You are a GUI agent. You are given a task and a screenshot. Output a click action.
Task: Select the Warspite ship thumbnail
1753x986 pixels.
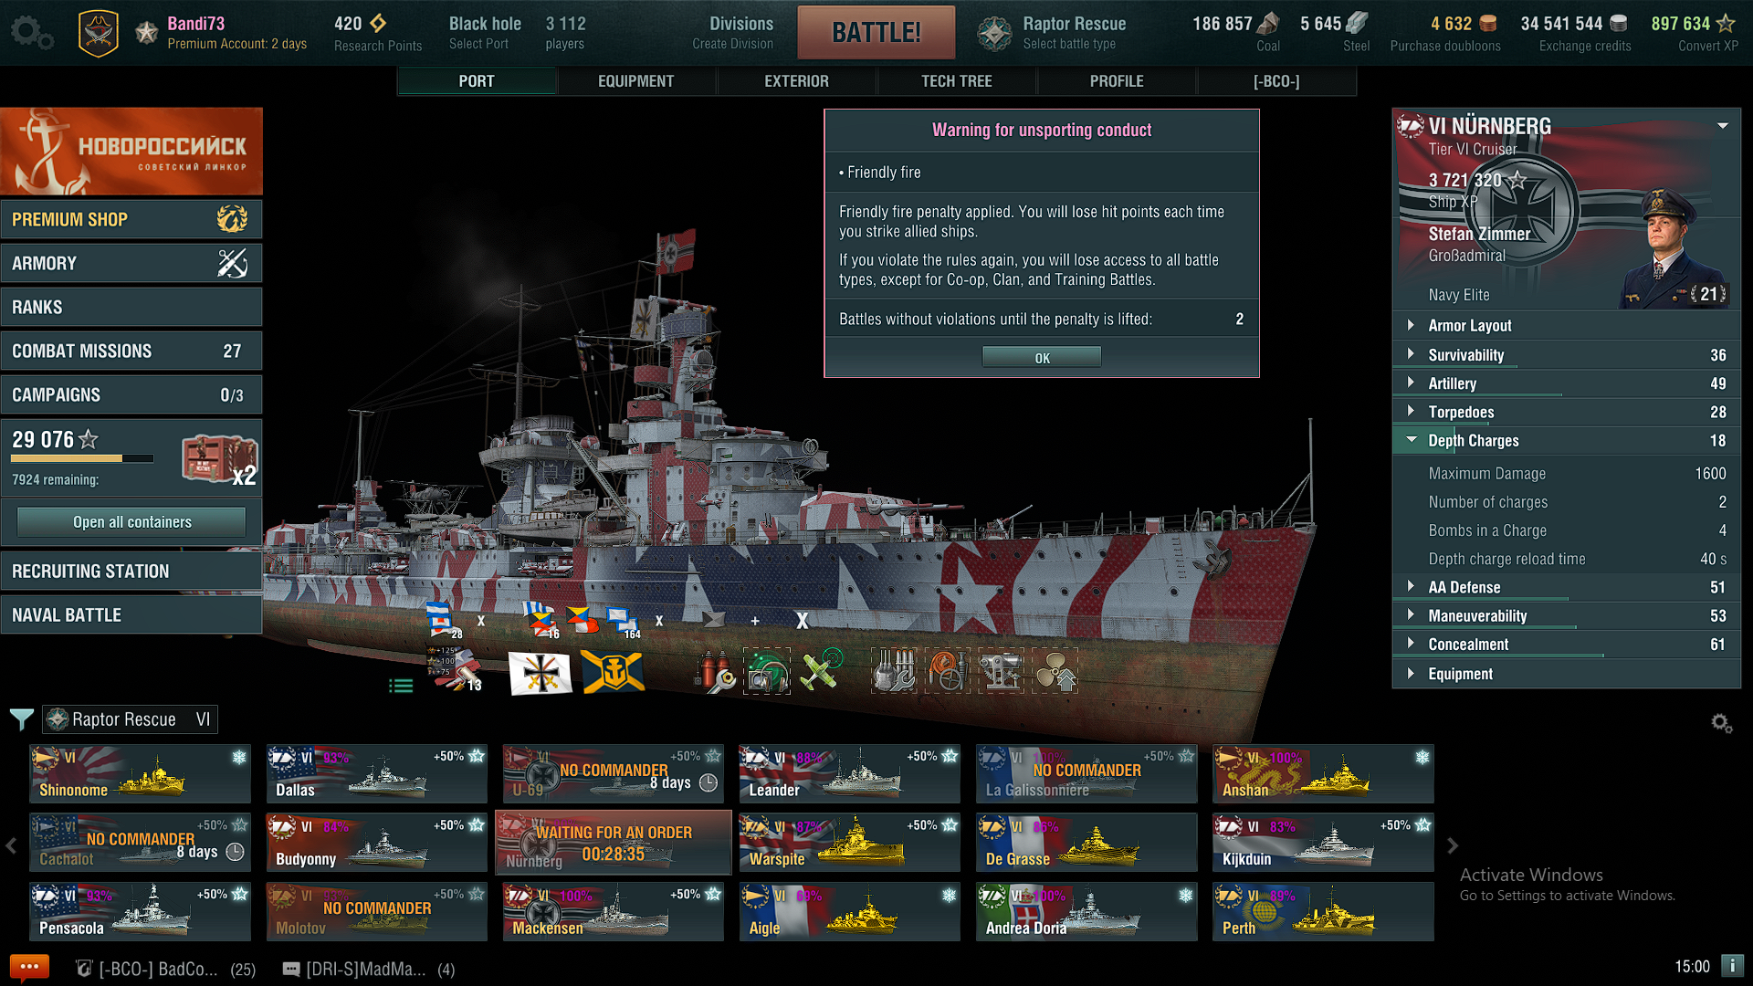click(848, 843)
